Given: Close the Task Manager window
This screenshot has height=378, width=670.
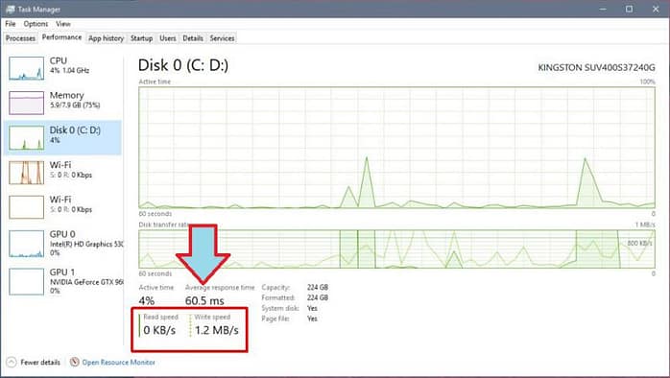Looking at the screenshot, I should click(x=656, y=9).
